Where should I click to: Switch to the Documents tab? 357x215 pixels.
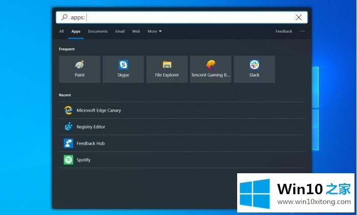pos(98,31)
